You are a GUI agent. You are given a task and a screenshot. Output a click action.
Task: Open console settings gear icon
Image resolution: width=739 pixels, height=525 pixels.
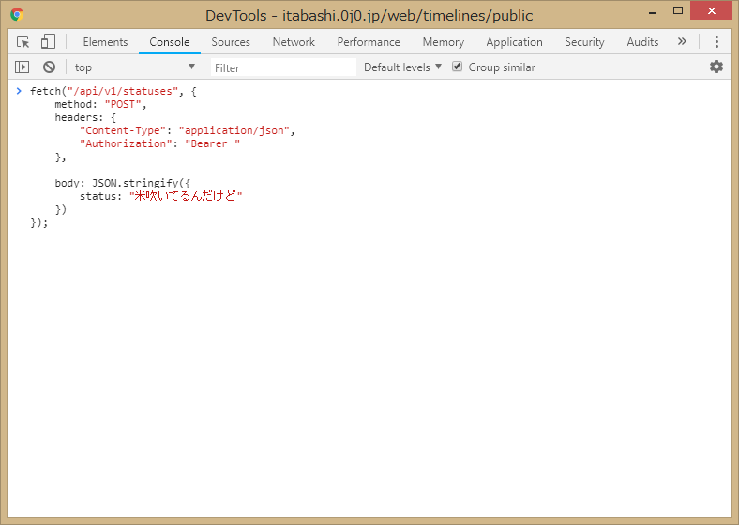tap(716, 67)
